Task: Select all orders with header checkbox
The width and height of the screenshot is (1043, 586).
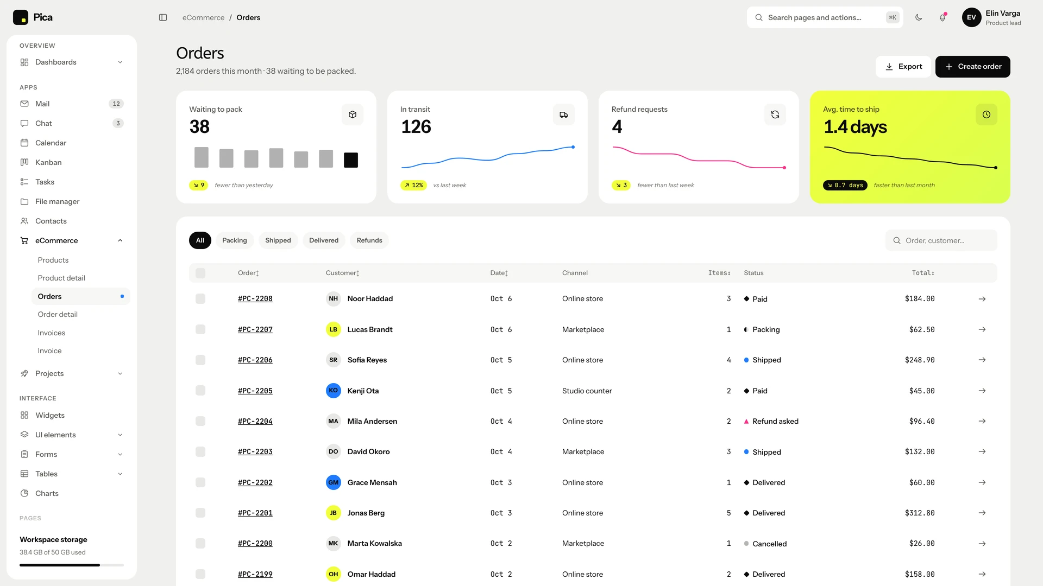Action: coord(200,273)
